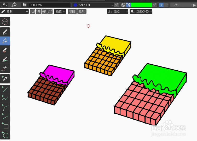The width and height of the screenshot is (197, 141).
Task: Toggle vertex color mode button
Action: [128, 5]
